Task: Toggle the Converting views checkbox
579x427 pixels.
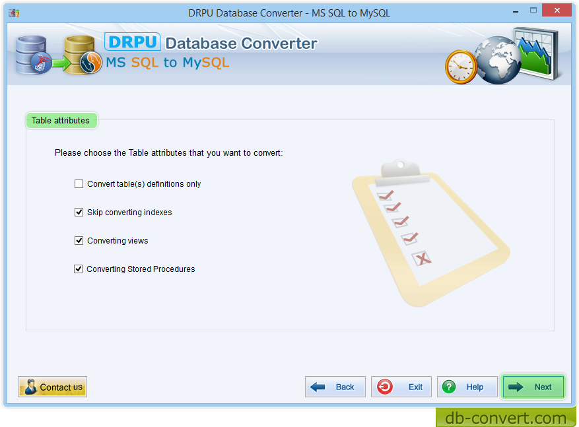Action: [x=79, y=241]
